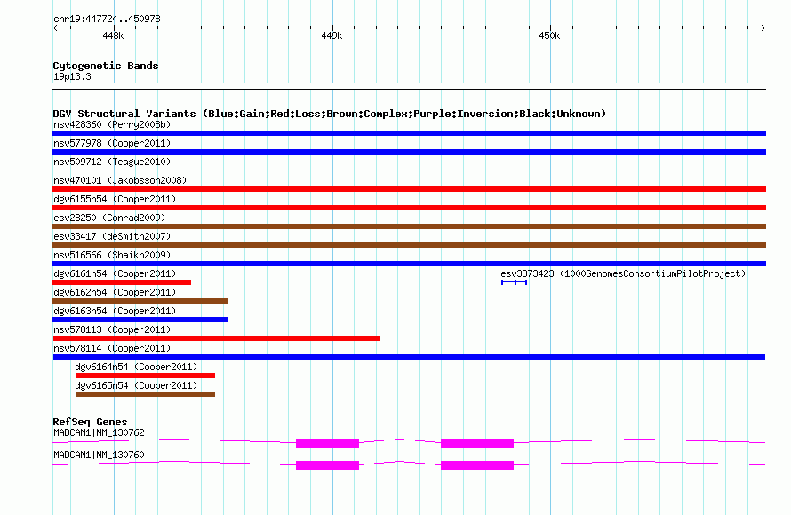
Task: Click the nsv428360 (Perry2008b) blue bar
Action: (x=409, y=133)
